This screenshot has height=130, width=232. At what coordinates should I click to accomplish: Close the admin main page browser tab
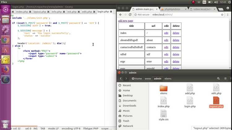point(157,9)
